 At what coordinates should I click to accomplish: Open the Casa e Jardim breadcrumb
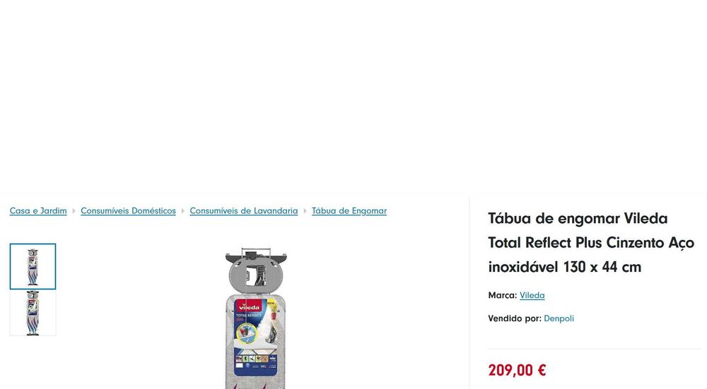point(38,210)
